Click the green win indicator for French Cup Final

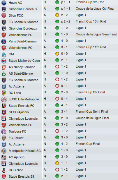pyautogui.click(x=57, y=144)
